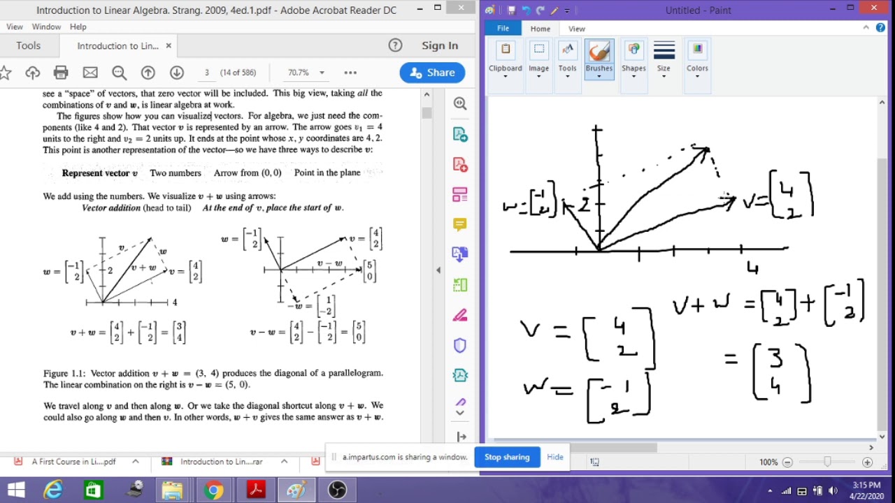The image size is (895, 503).
Task: Show more Acrobat toolbar options (three dots)
Action: [350, 73]
